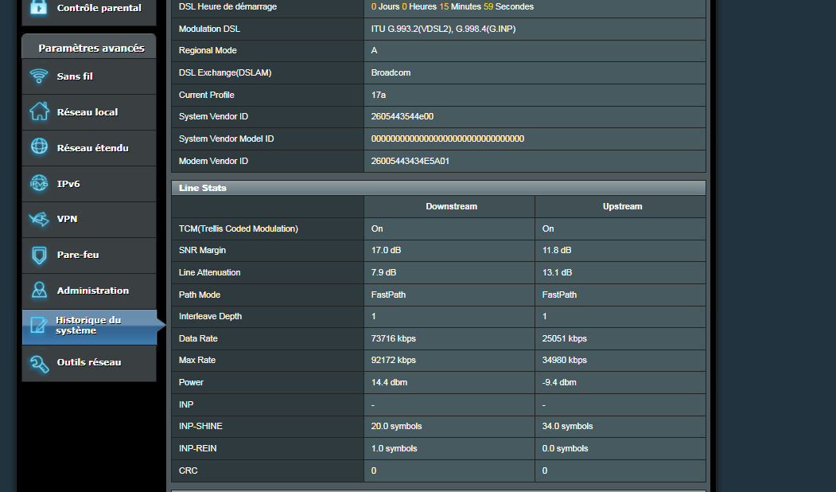The height and width of the screenshot is (492, 836).
Task: Click the Historique du système notepad icon
Action: [38, 326]
